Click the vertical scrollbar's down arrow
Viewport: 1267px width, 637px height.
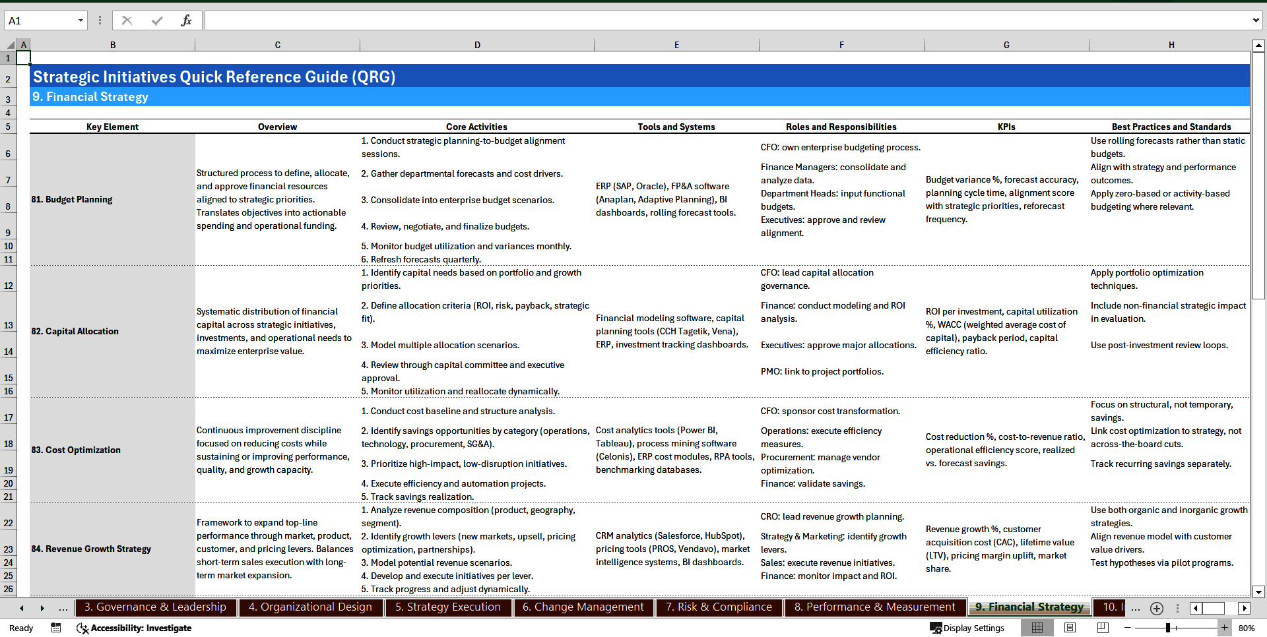(x=1259, y=591)
